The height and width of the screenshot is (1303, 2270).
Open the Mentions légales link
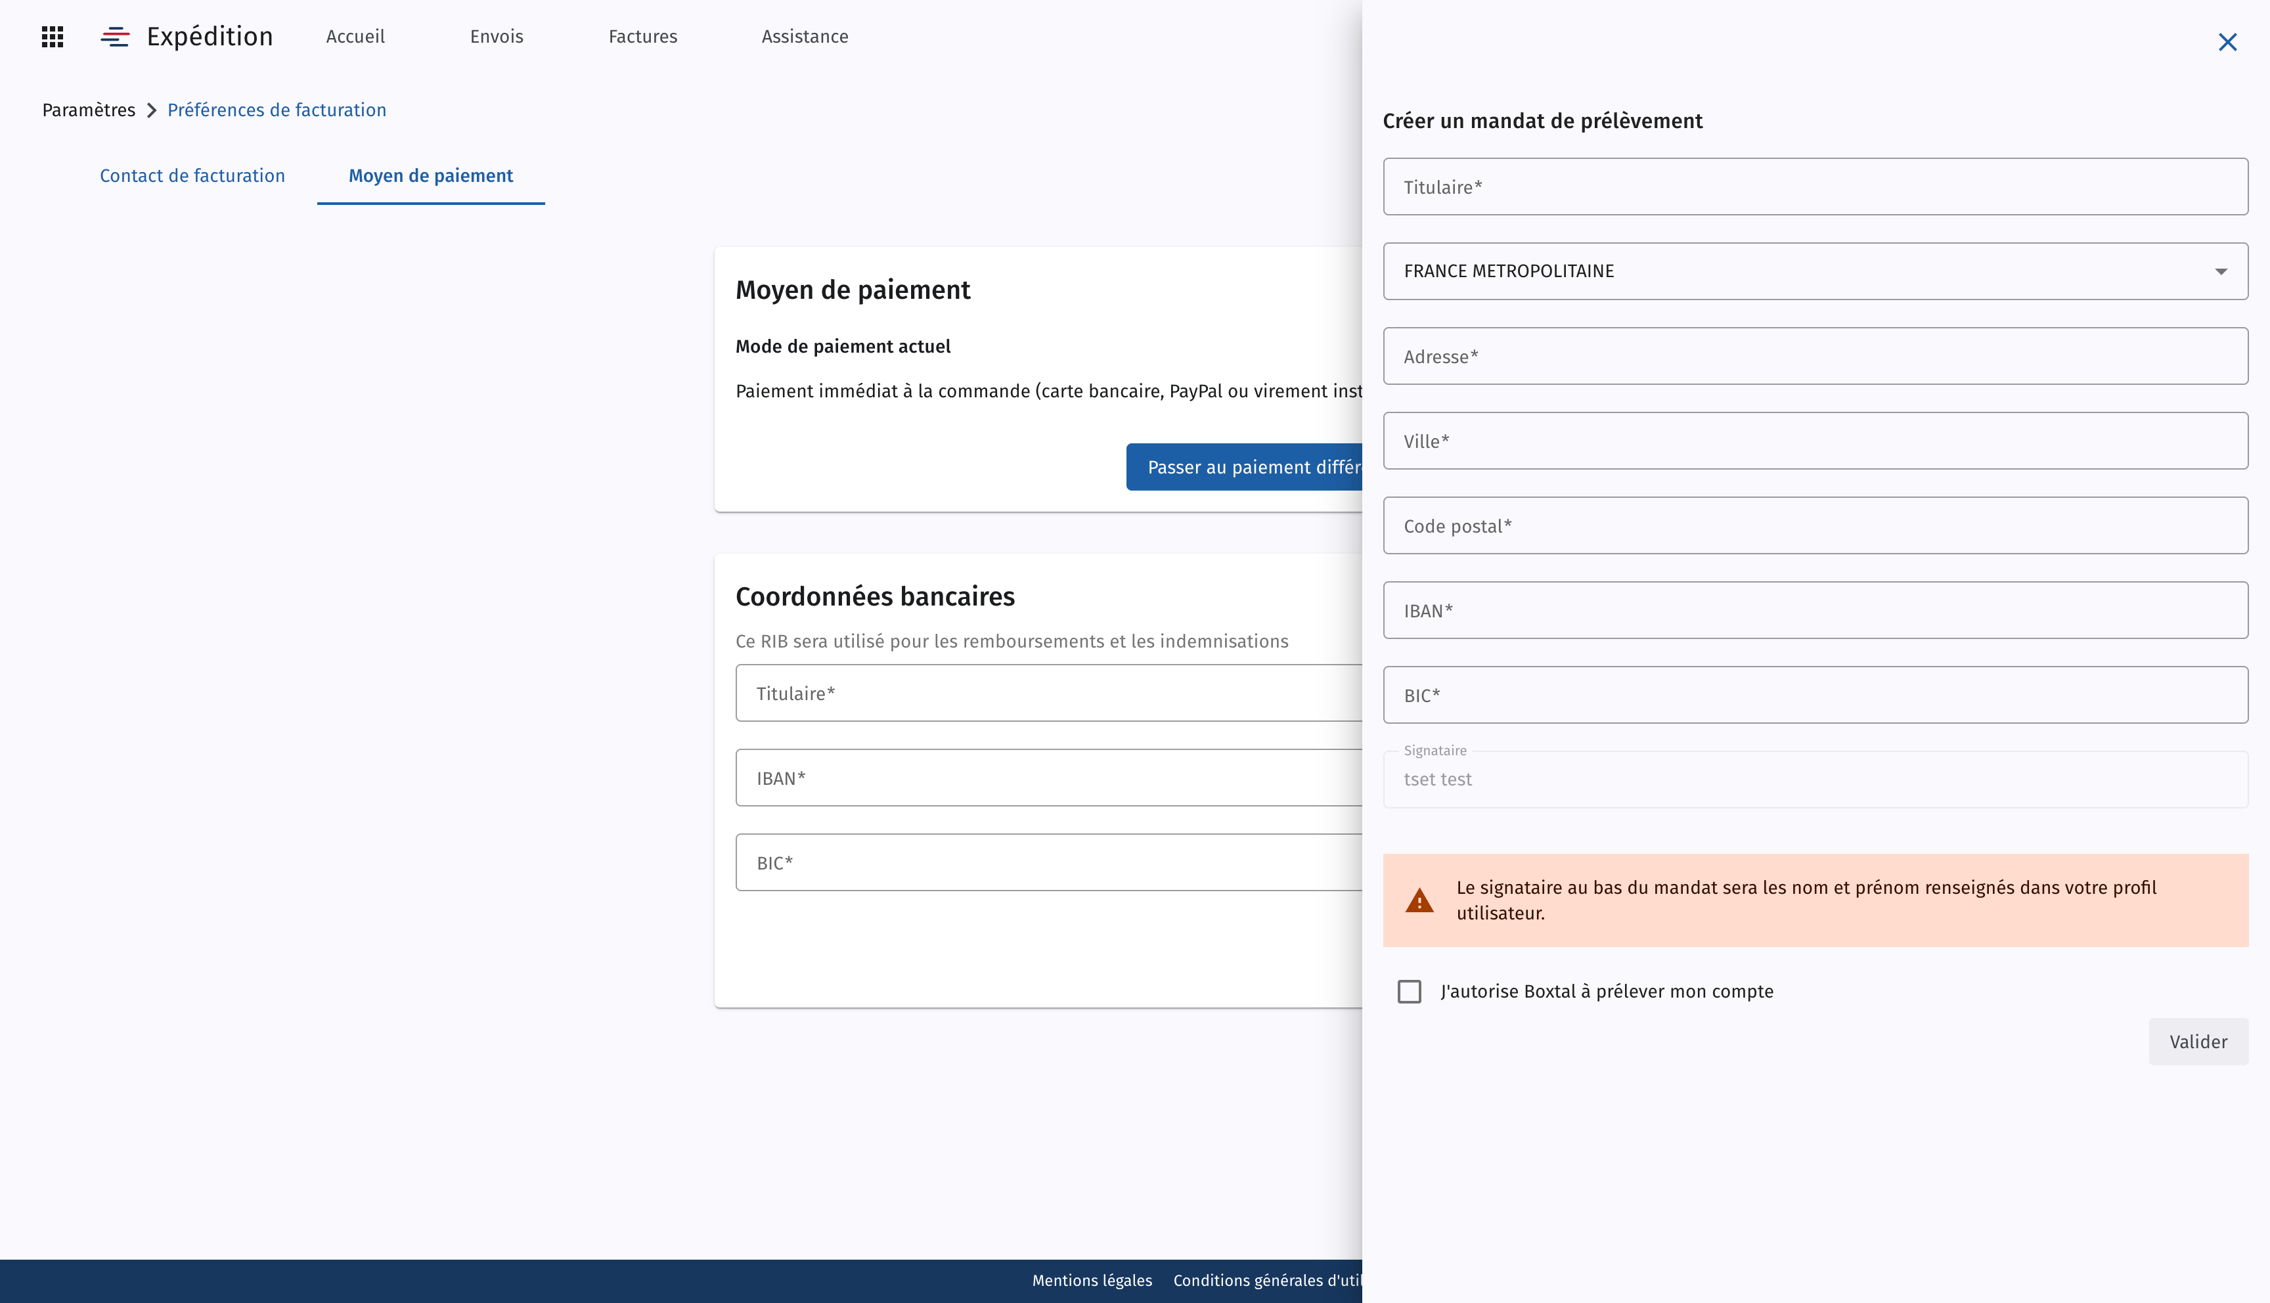[x=1092, y=1281]
